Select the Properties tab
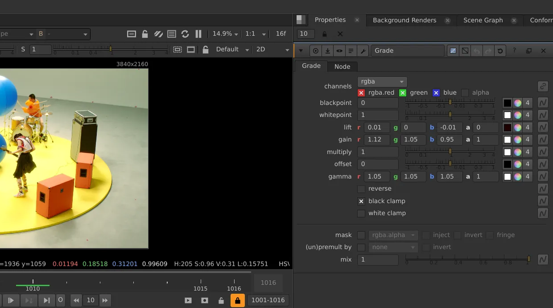Screen dimensions: 553x308 click(330, 20)
